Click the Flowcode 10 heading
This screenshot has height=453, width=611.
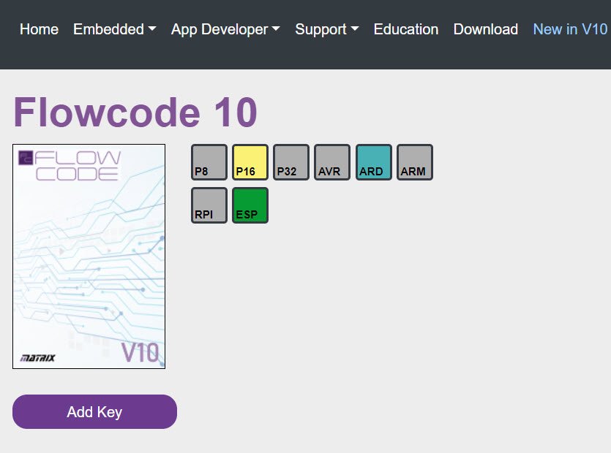coord(135,113)
